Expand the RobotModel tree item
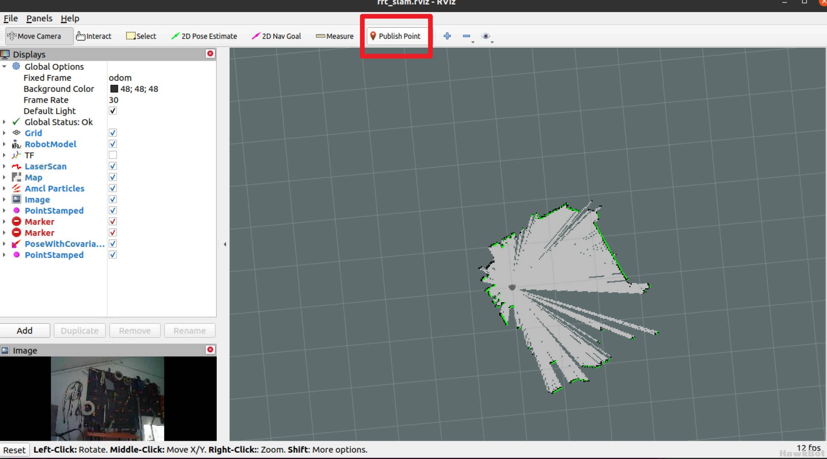 [4, 144]
